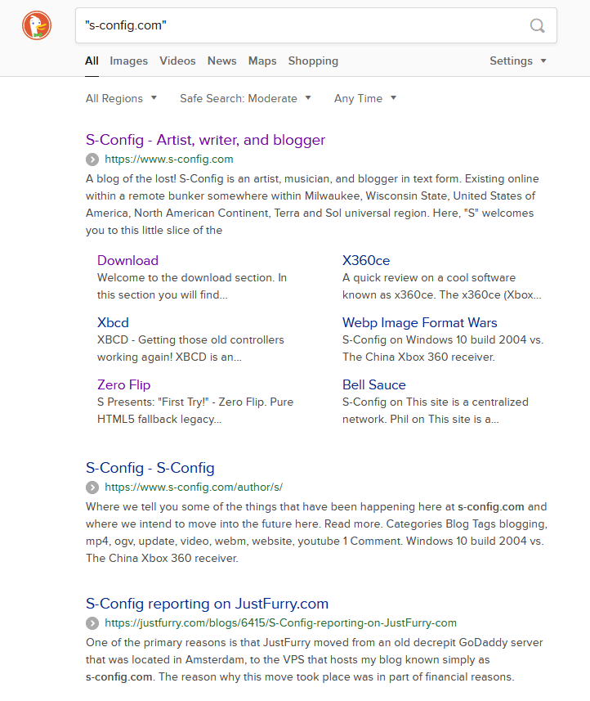
Task: Click the arrow icon beside the justfurry.com URL
Action: click(92, 623)
